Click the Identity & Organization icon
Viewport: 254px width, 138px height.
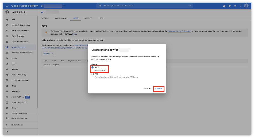pyautogui.click(x=7, y=25)
